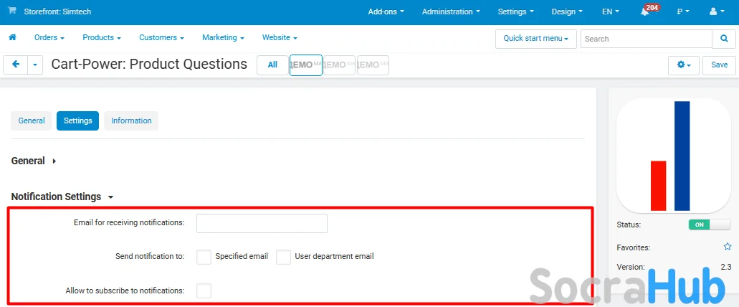The height and width of the screenshot is (307, 739).
Task: Click the Email for receiving notifications field
Action: 262,223
